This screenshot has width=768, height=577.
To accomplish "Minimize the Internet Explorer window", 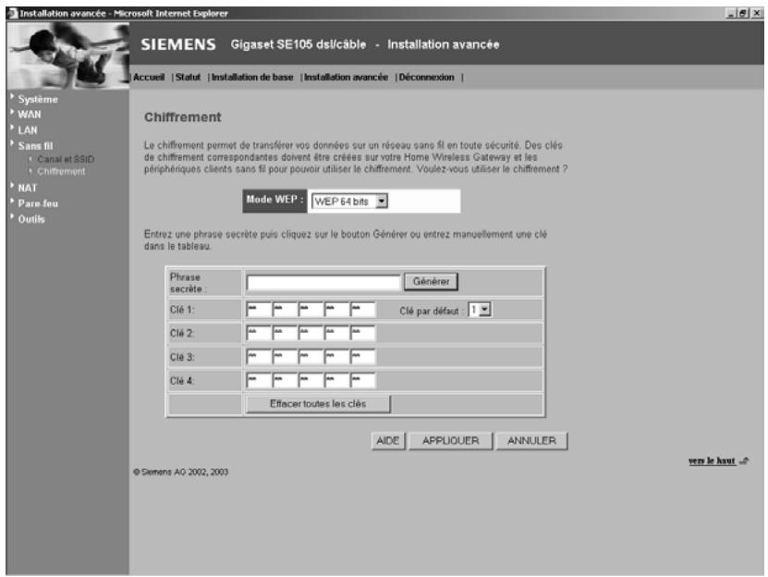I will (x=731, y=13).
